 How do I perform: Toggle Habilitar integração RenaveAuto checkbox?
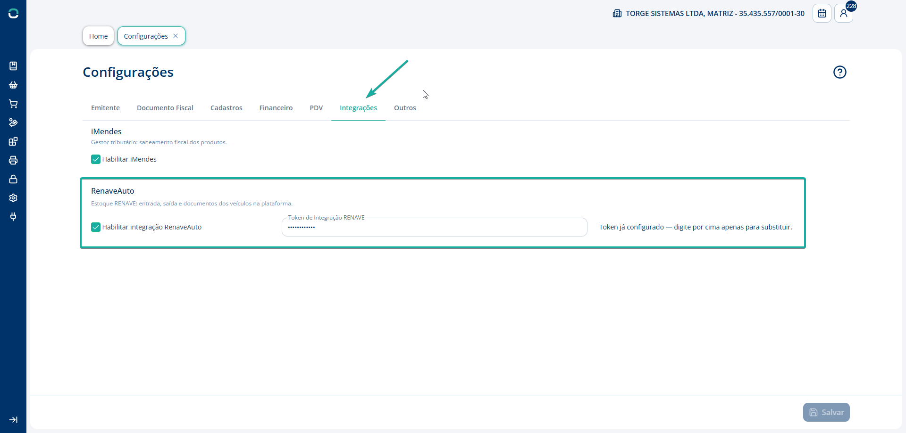(x=96, y=227)
